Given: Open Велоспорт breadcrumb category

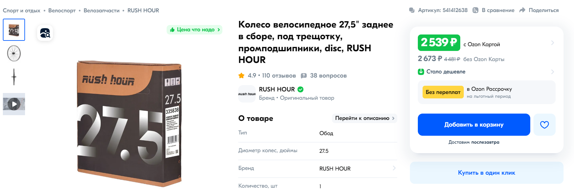Looking at the screenshot, I should 62,10.
